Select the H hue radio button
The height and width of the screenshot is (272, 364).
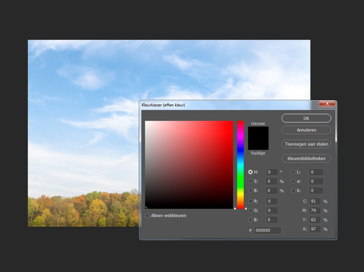pos(250,172)
